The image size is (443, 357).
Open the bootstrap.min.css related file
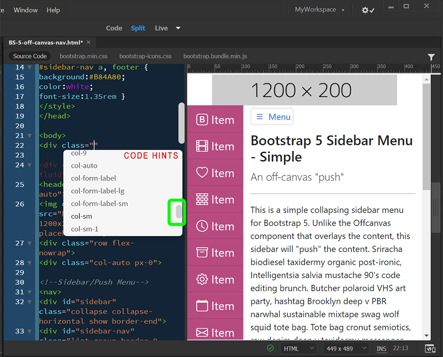[x=84, y=56]
